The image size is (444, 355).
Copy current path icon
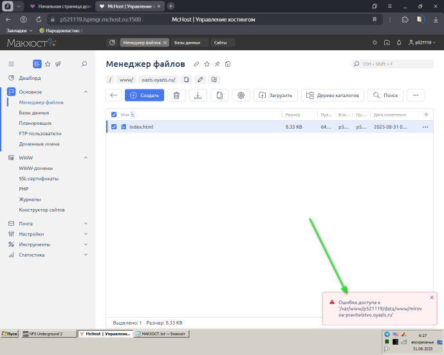tap(187, 80)
